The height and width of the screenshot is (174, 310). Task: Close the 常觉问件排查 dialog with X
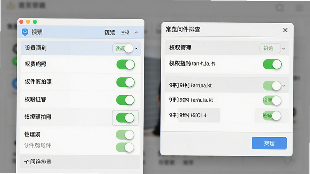coord(285,30)
